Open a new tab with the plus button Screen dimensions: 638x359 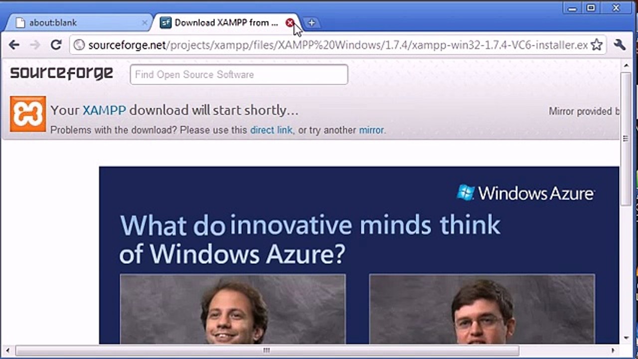pyautogui.click(x=311, y=22)
